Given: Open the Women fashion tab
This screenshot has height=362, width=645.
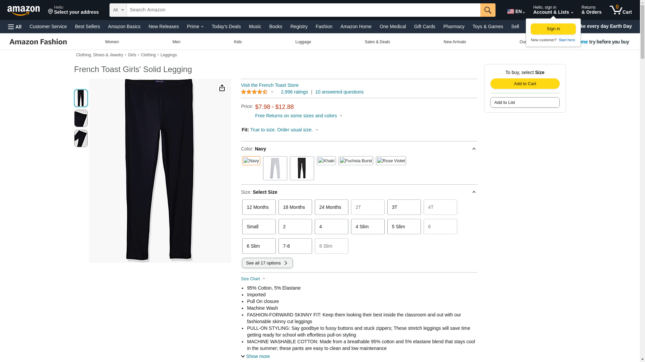Looking at the screenshot, I should coord(112,42).
